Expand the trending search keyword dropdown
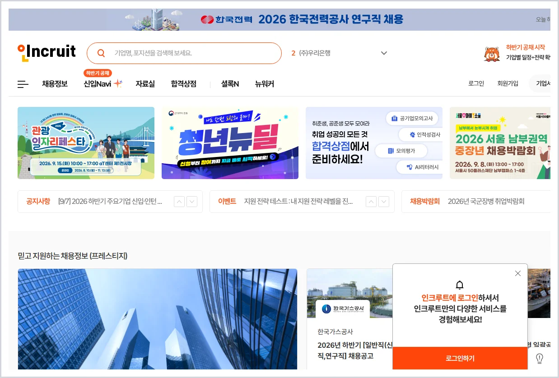This screenshot has width=559, height=378. click(x=384, y=53)
